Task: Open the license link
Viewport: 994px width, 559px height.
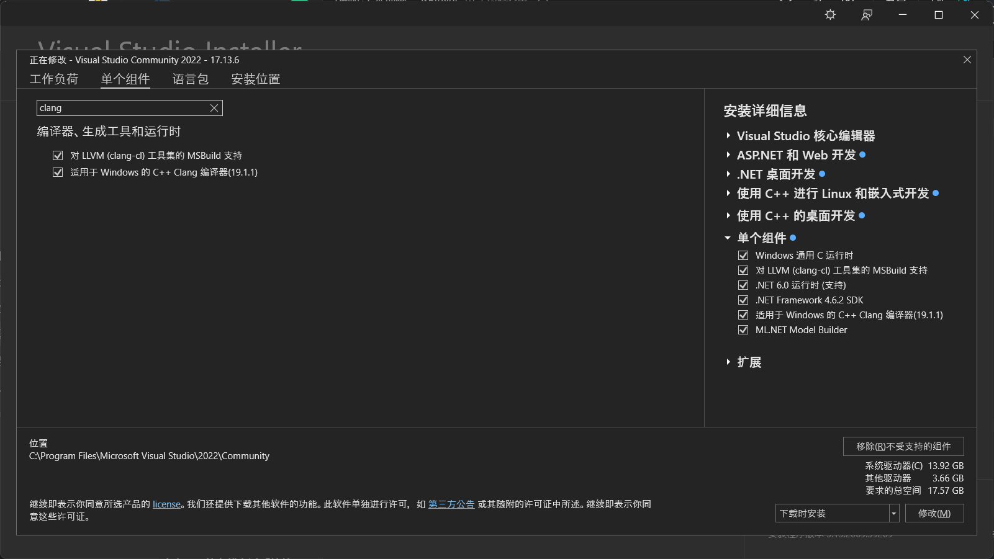Action: pyautogui.click(x=166, y=504)
